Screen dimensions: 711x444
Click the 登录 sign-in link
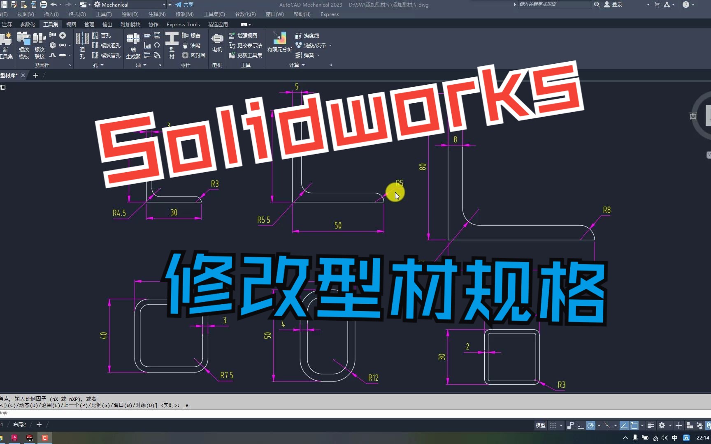pyautogui.click(x=616, y=5)
